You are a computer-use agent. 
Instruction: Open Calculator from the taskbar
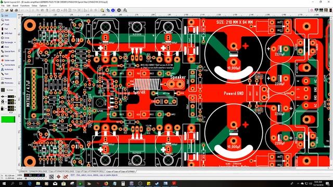pyautogui.click(x=123, y=183)
